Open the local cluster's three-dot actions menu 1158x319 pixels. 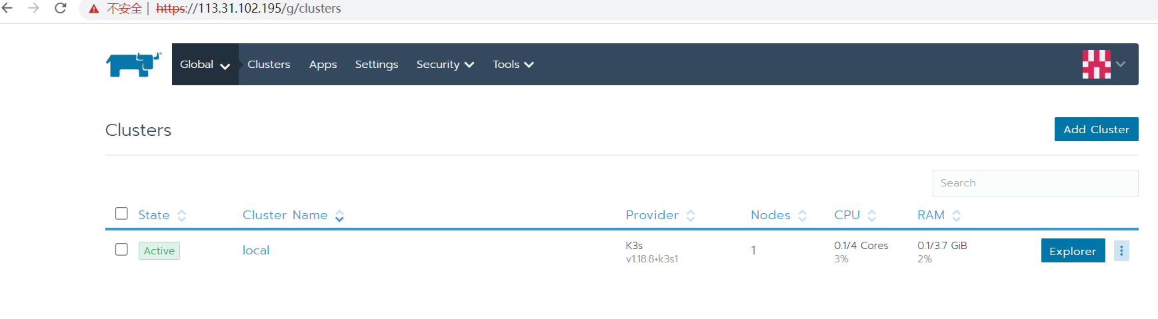[1121, 250]
